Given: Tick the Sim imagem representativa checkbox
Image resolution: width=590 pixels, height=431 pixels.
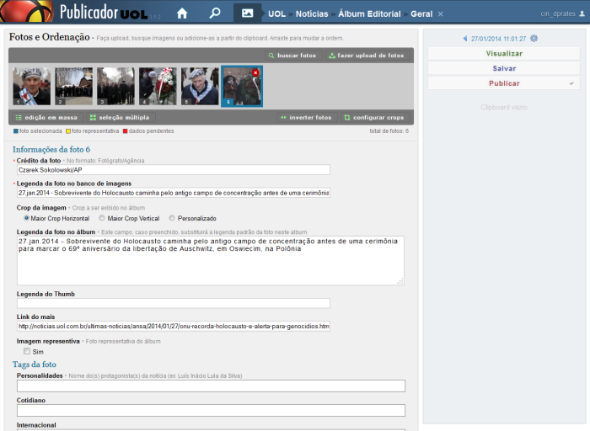Looking at the screenshot, I should pyautogui.click(x=27, y=351).
